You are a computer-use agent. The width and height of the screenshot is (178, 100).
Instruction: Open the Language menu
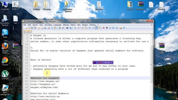click(57, 25)
